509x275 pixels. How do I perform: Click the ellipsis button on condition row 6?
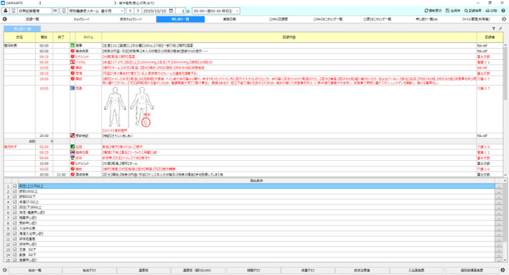499,212
